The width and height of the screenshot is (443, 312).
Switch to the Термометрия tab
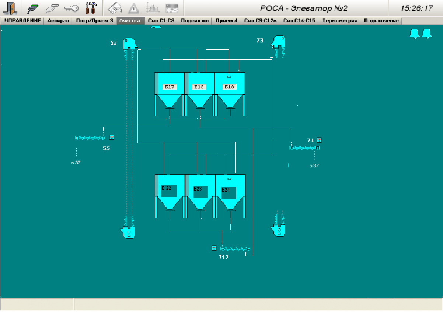[339, 21]
